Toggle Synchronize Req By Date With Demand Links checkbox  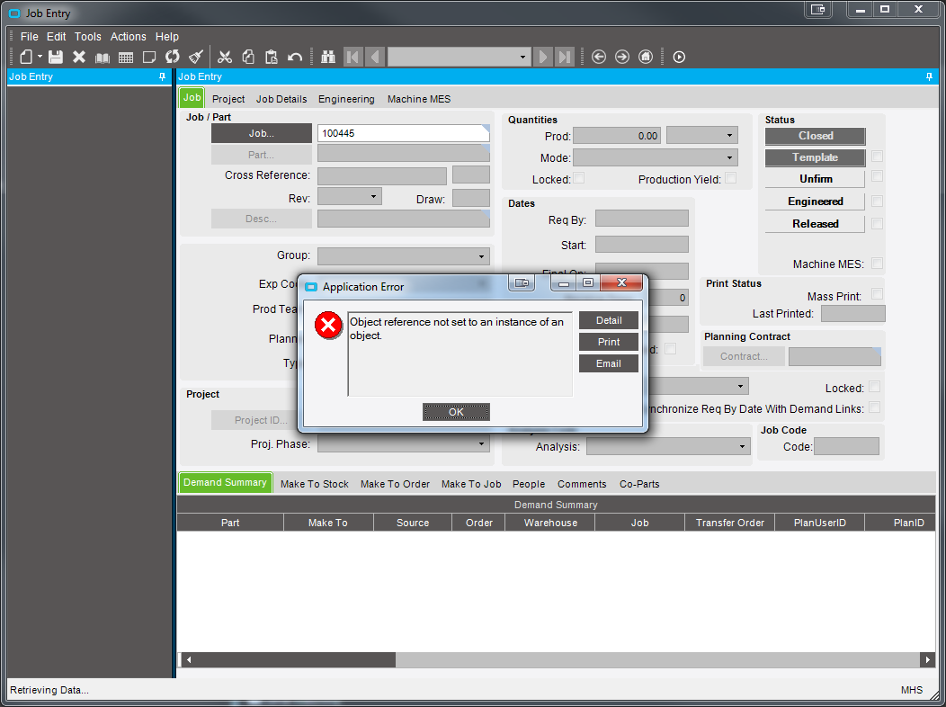875,407
